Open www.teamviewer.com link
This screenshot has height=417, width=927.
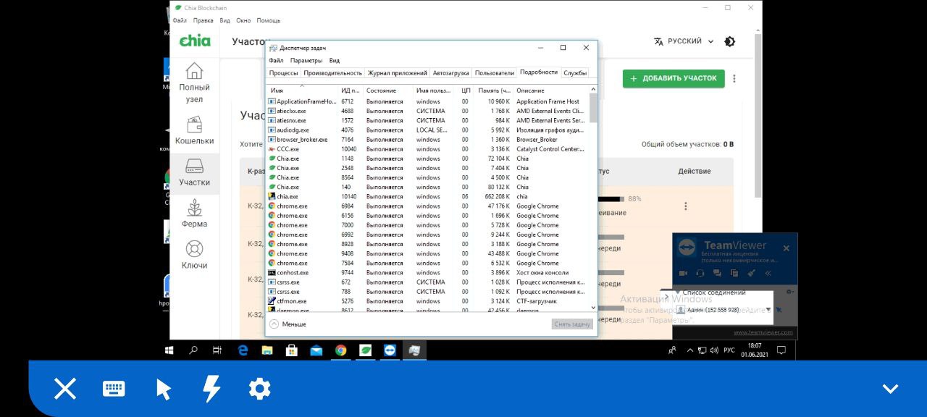[x=763, y=332]
